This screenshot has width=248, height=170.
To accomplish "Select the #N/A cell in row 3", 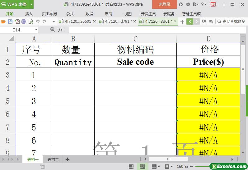I will [208, 75].
